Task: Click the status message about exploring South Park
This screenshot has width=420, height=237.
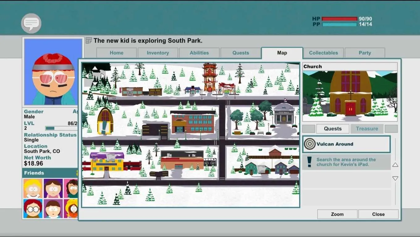Action: [148, 40]
